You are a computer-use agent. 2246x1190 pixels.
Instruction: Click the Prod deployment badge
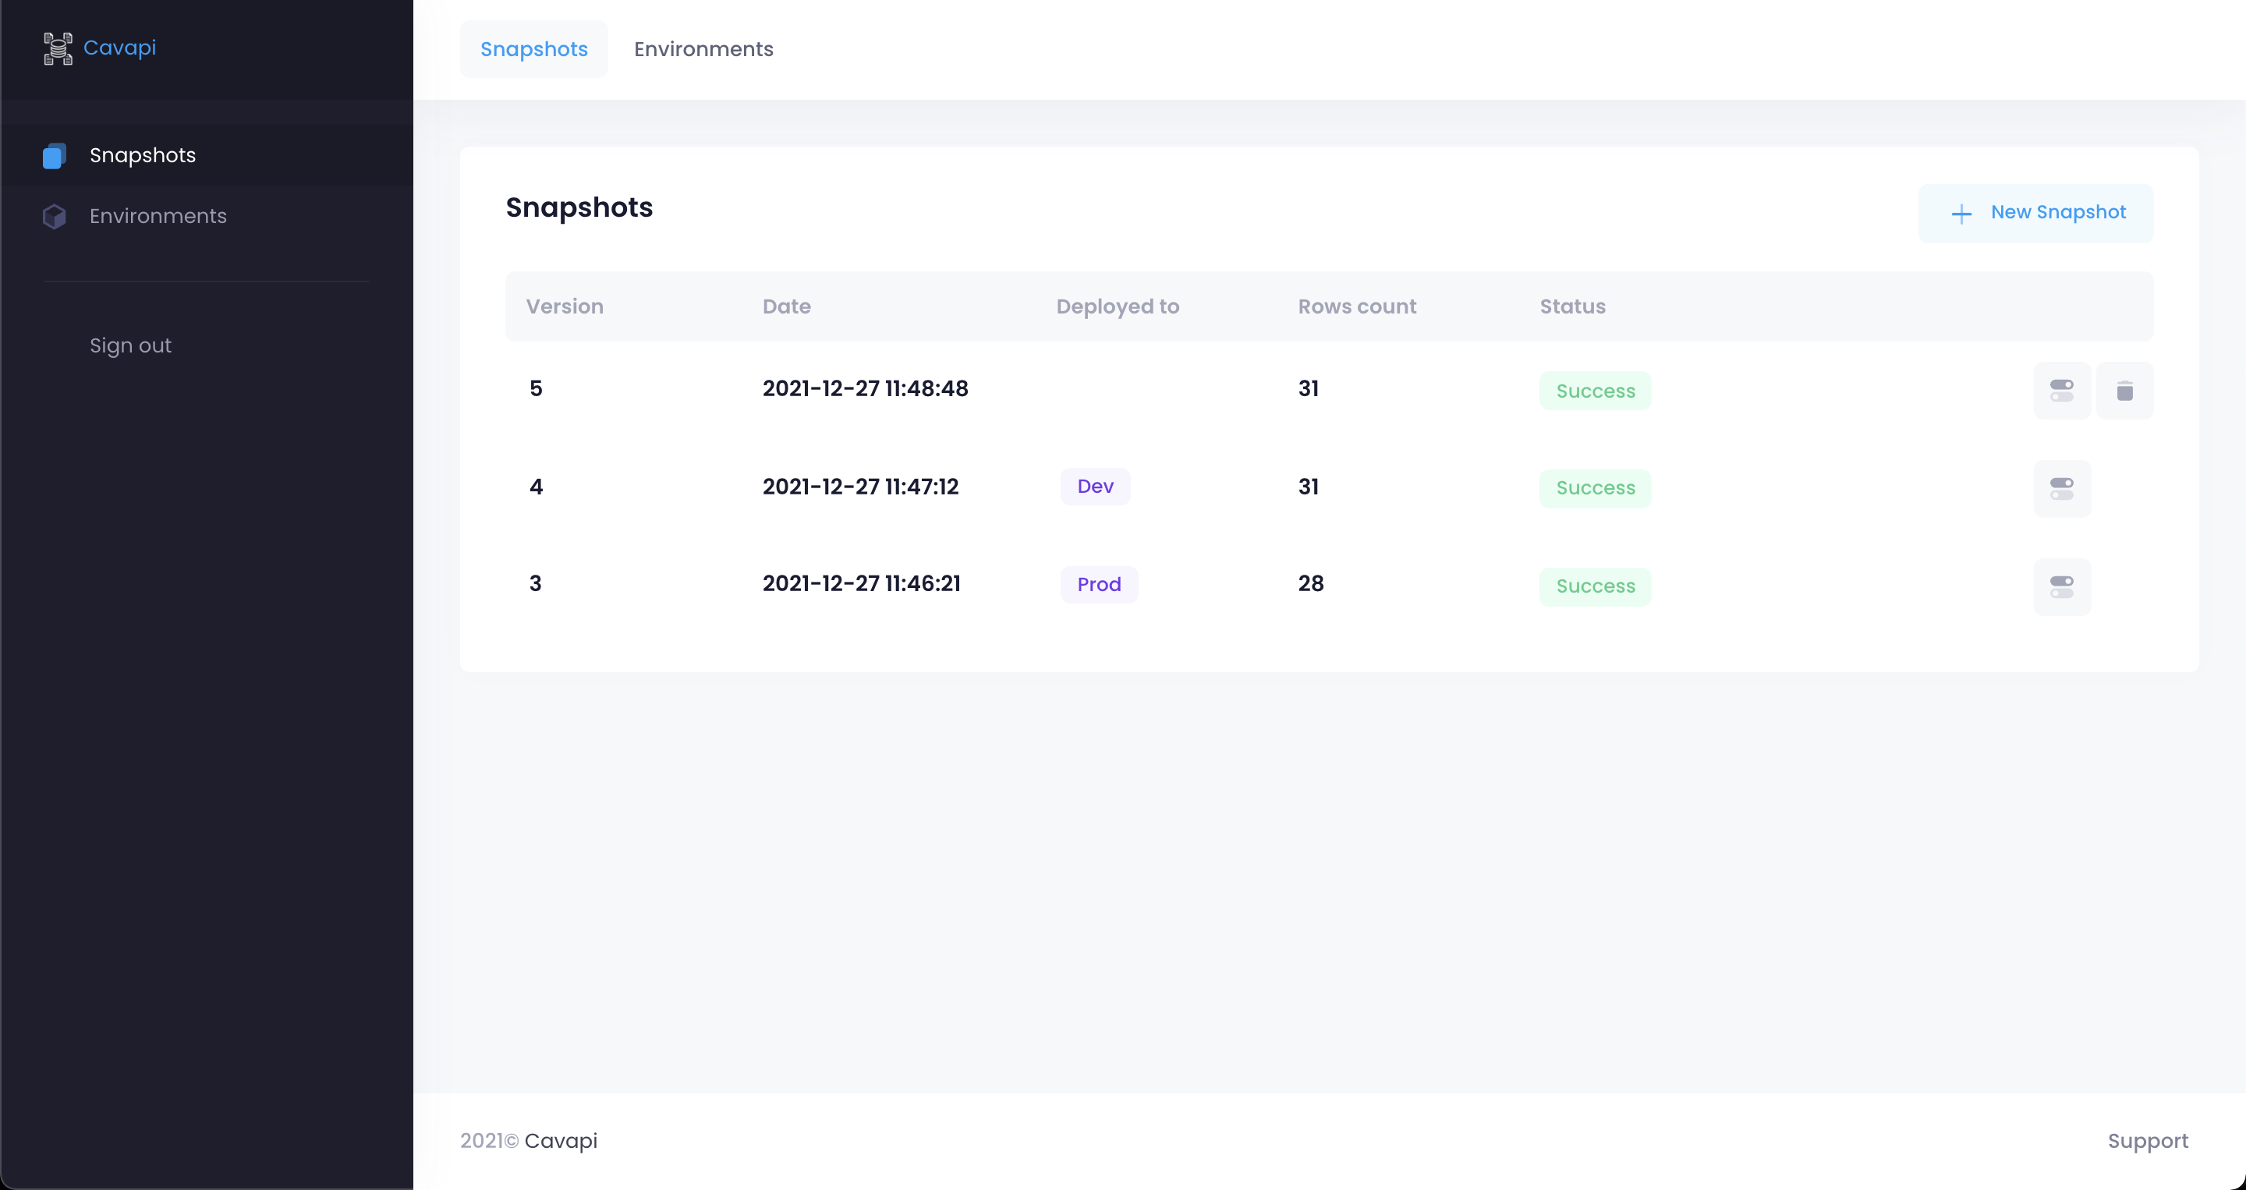(x=1098, y=584)
